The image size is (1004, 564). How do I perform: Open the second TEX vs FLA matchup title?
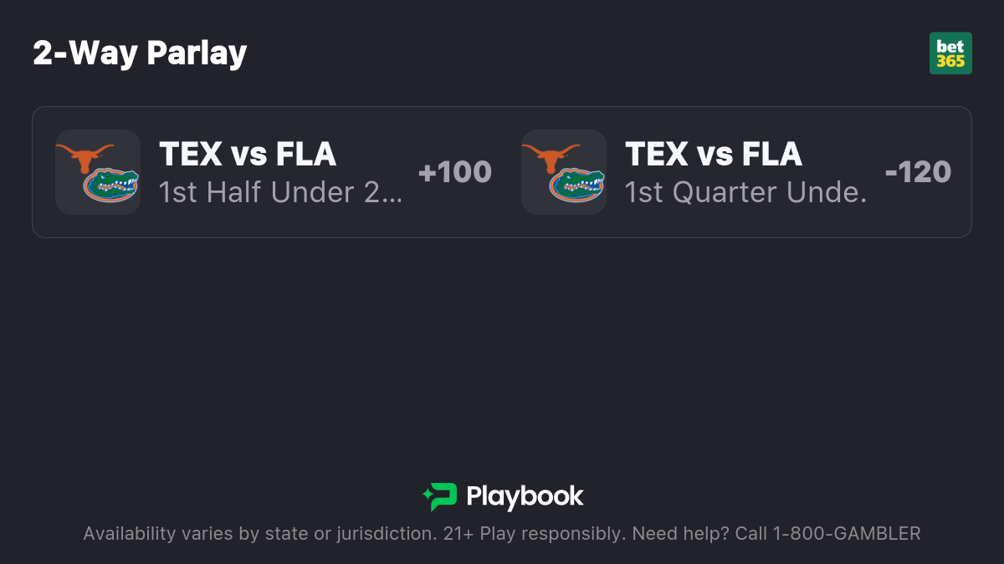(x=714, y=155)
